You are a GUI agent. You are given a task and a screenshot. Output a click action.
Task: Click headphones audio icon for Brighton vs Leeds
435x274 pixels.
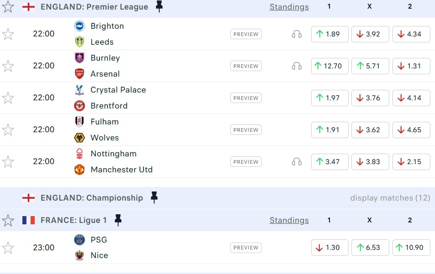click(x=297, y=34)
